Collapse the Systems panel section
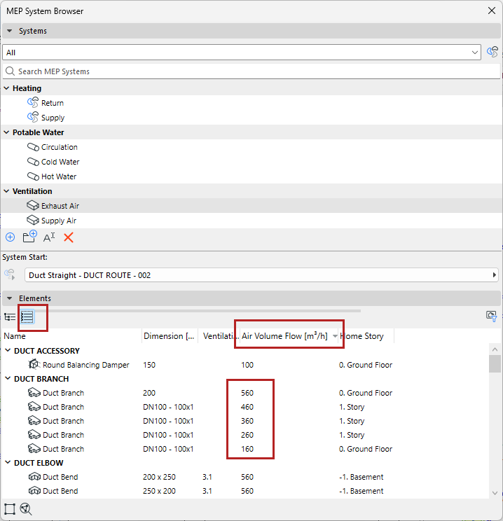503x521 pixels. [10, 31]
